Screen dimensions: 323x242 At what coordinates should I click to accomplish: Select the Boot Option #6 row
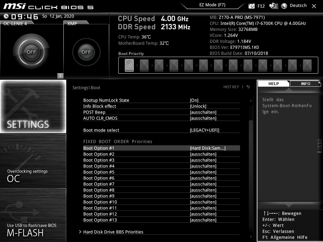pos(161,178)
